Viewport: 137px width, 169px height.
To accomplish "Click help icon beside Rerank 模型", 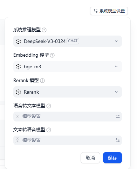I will [42, 81].
